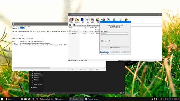Select SSD (E:) drive in Explorer sidebar
The height and width of the screenshot is (101, 180).
click(36, 75)
